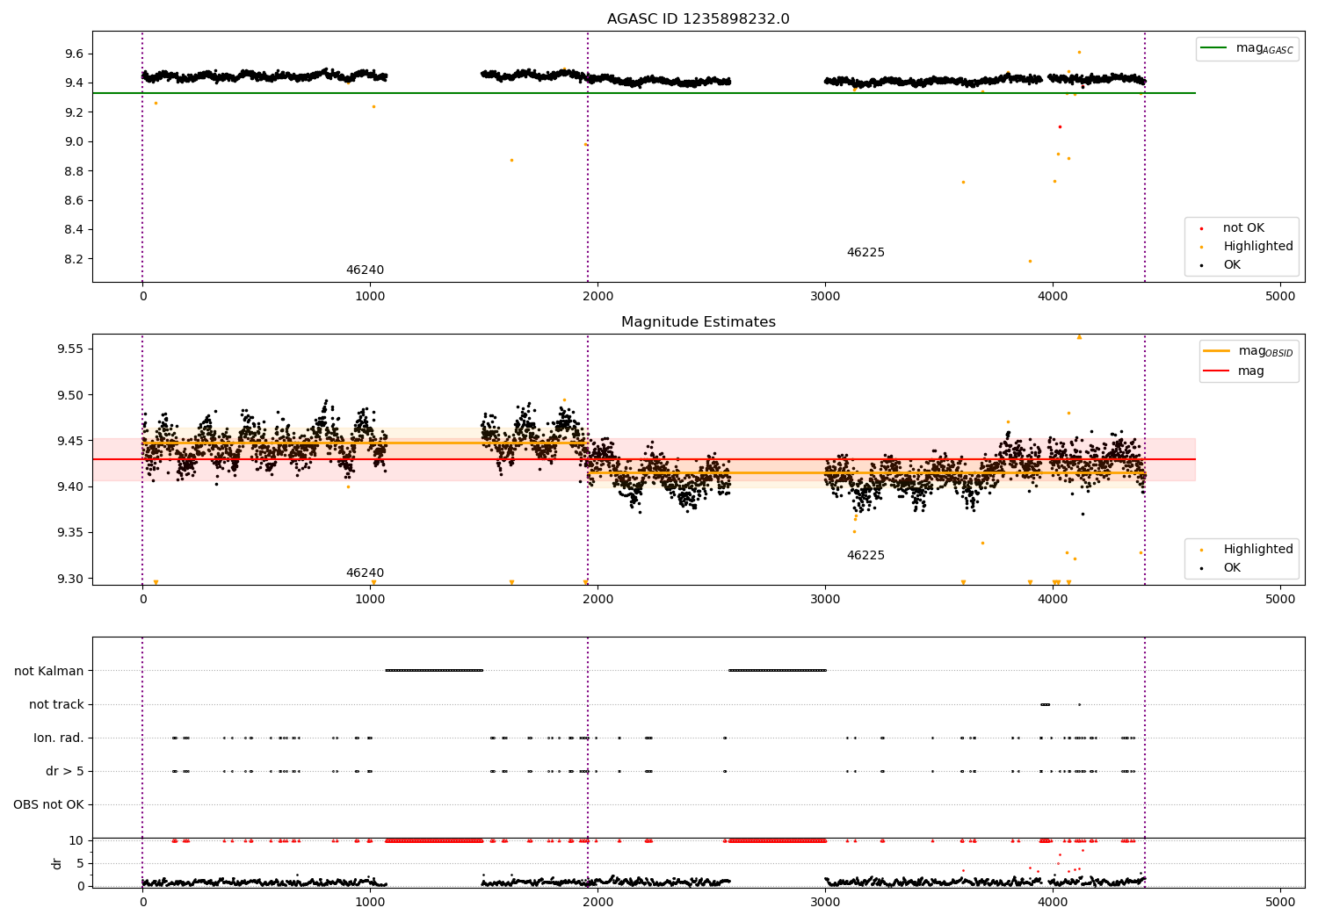Click 'OK' label in Magnitude Estimates legend
Viewport: 1318px width, 922px height.
(x=1232, y=568)
